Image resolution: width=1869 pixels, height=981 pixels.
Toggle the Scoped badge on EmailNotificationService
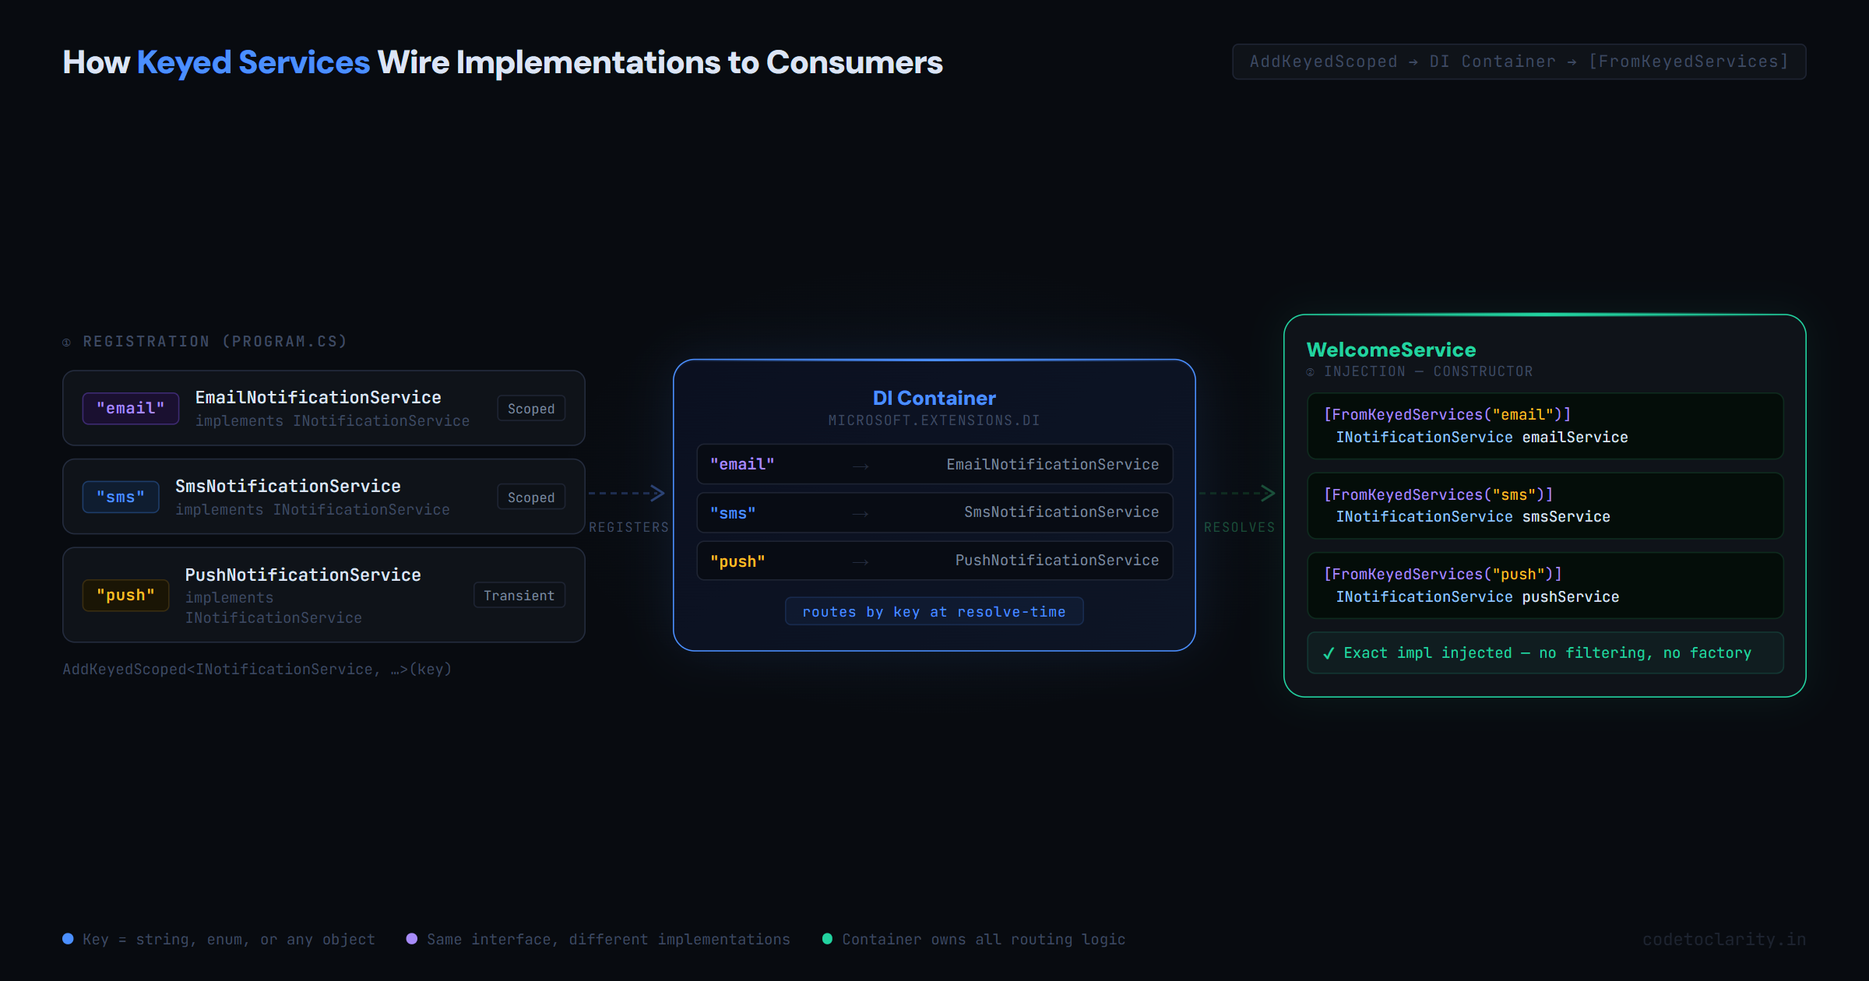(531, 408)
